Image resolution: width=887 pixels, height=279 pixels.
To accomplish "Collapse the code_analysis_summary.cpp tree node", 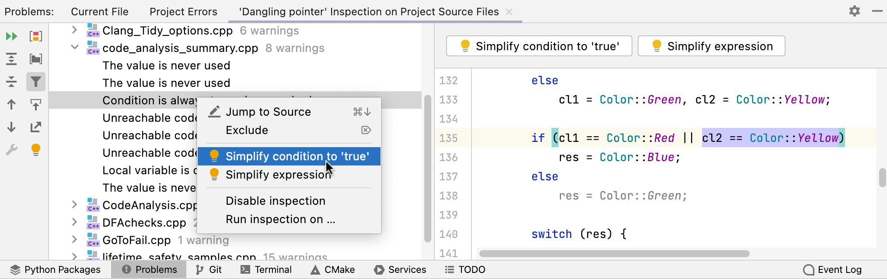I will tap(74, 48).
